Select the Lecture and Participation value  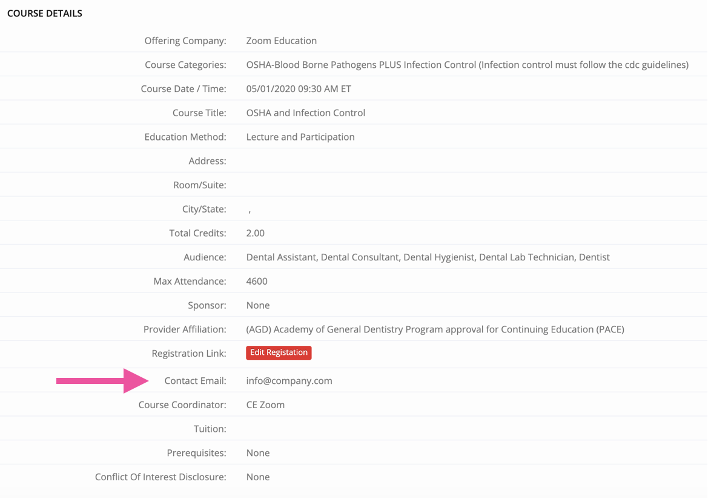300,137
